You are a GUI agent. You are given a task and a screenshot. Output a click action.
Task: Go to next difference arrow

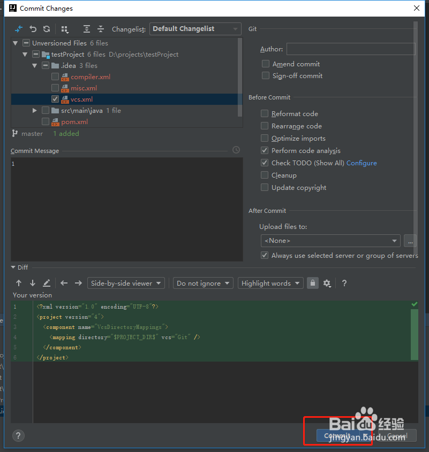coord(33,283)
